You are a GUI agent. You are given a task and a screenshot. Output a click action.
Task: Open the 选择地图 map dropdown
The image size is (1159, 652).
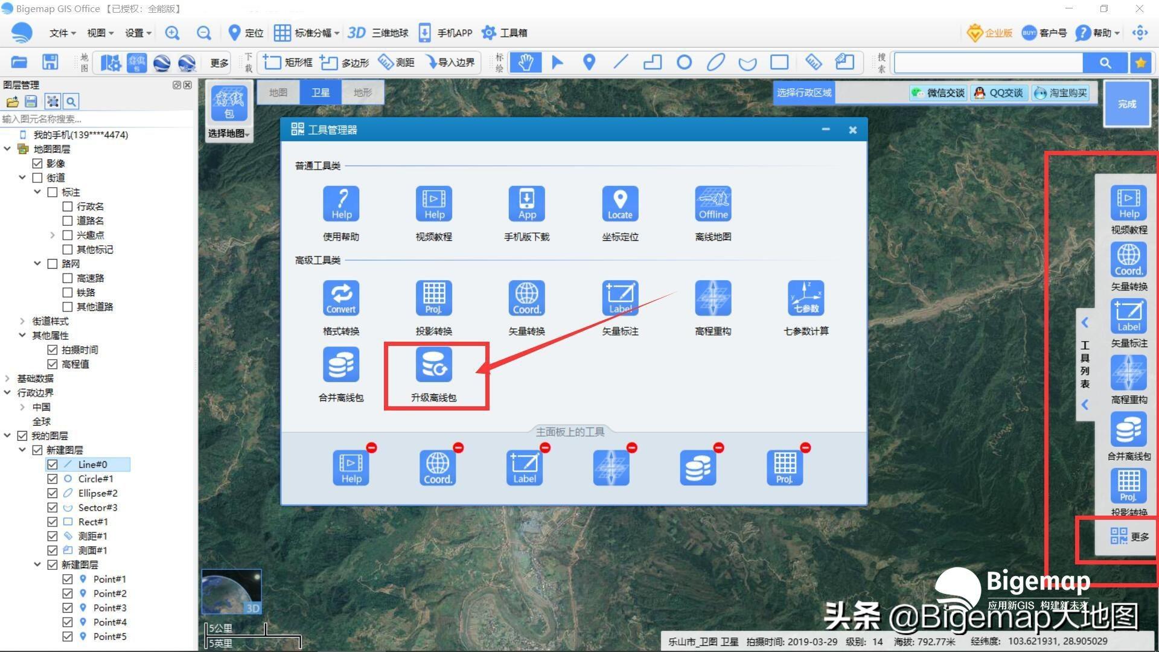229,133
